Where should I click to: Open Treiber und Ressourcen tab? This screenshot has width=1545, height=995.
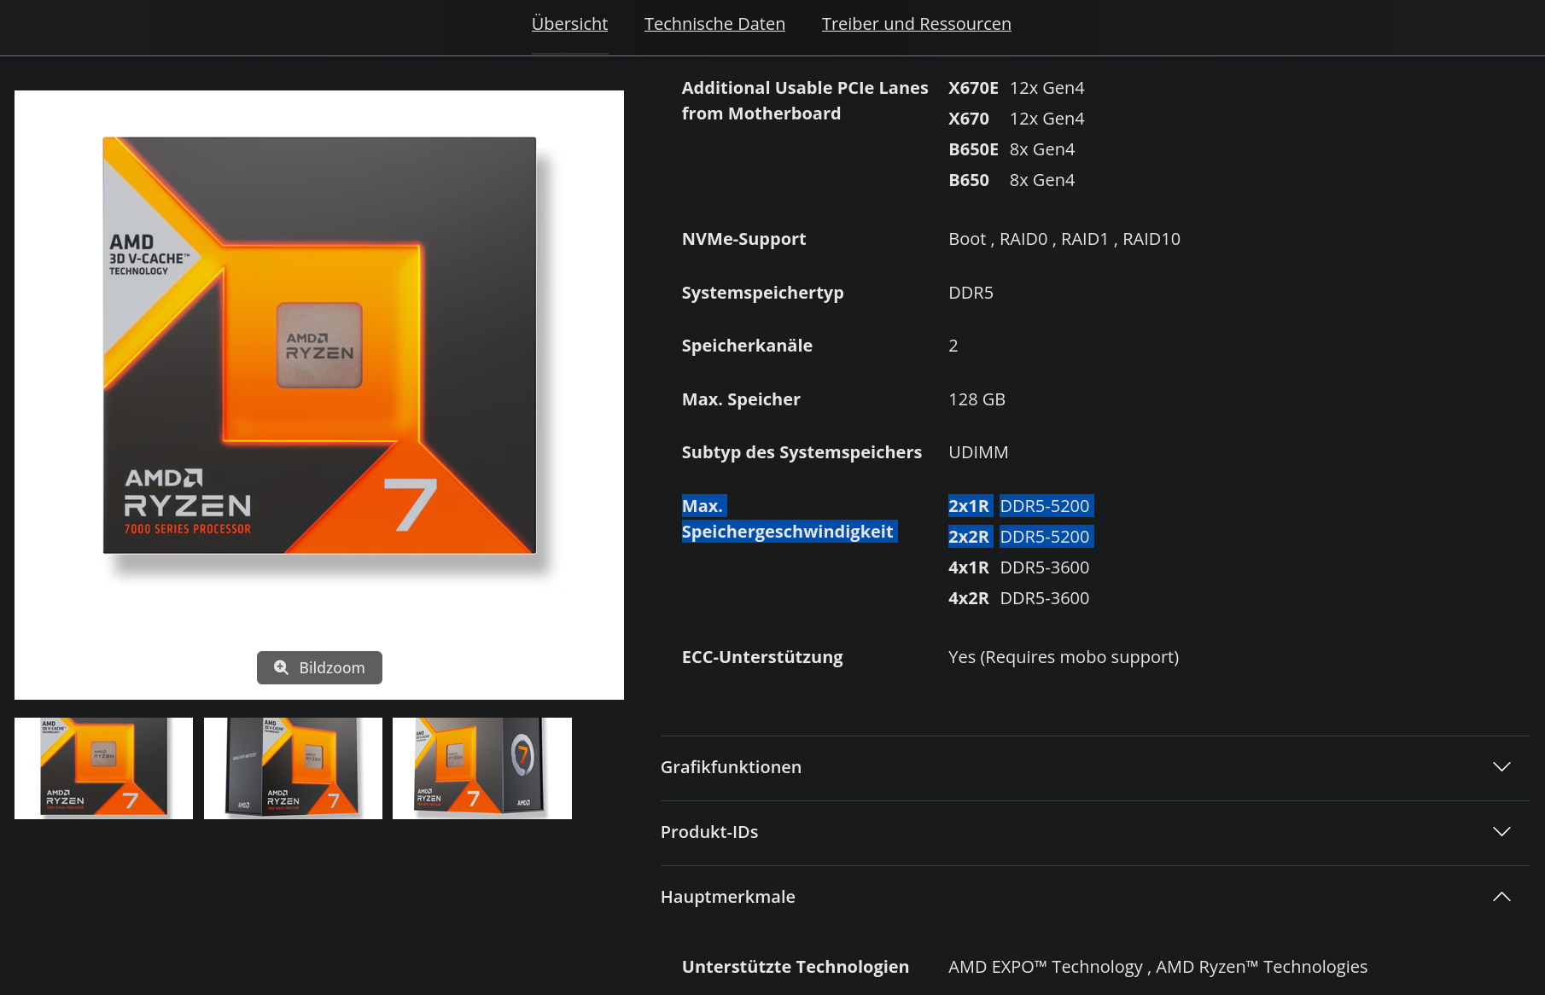916,24
